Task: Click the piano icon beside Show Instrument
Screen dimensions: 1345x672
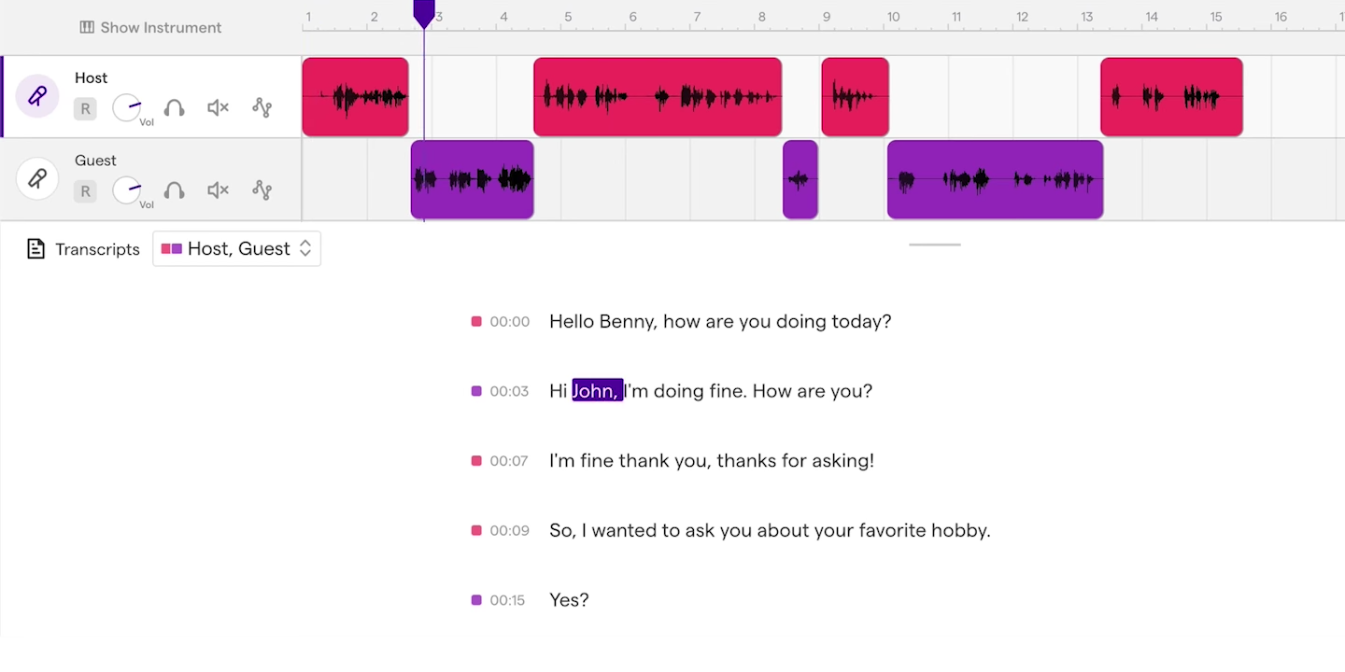Action: tap(87, 28)
